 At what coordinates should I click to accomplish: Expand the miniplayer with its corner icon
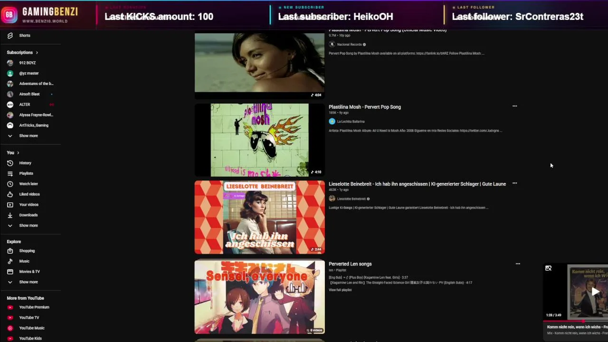click(548, 268)
